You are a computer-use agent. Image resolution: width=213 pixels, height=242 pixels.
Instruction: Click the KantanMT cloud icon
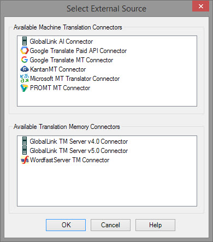pos(25,69)
